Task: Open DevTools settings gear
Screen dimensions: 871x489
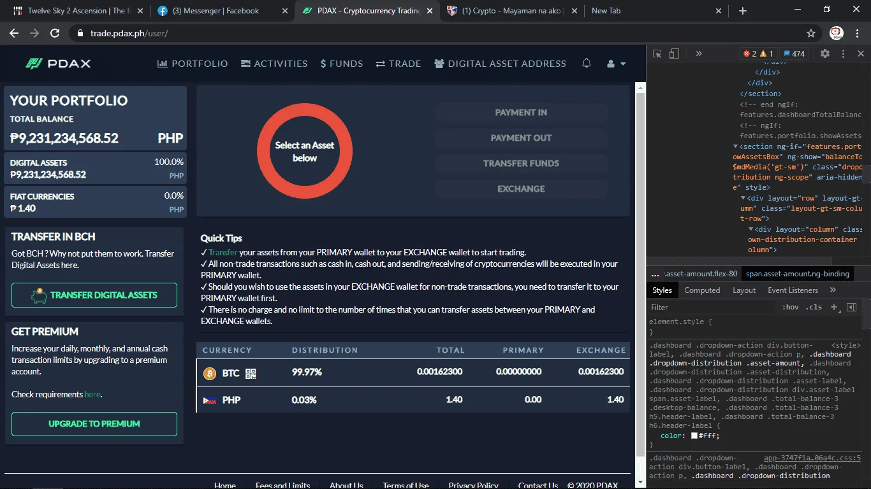Action: coord(825,54)
